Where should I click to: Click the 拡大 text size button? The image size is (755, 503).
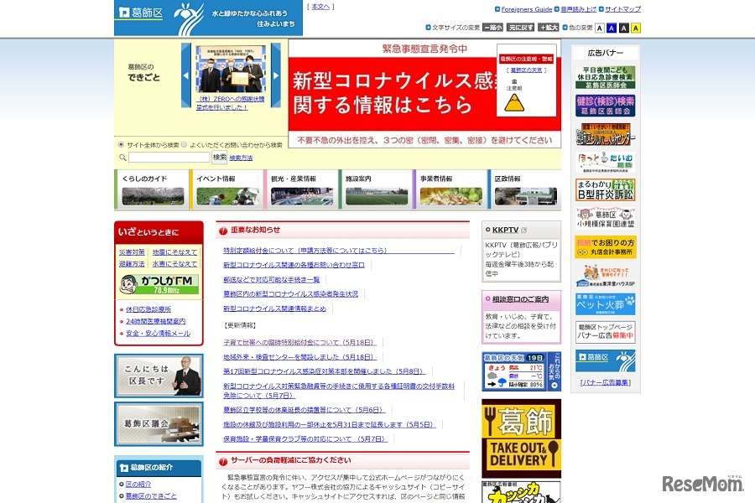549,28
